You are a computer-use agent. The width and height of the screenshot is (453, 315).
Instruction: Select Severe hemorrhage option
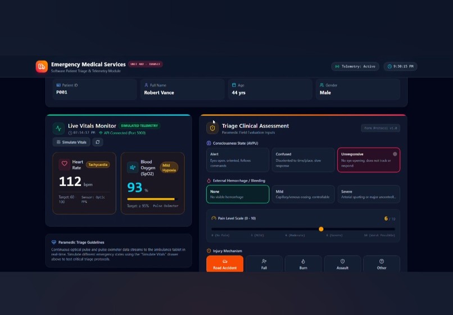[369, 194]
